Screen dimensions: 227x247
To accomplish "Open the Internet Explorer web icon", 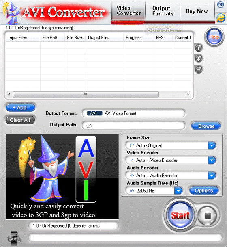I will tap(221, 18).
